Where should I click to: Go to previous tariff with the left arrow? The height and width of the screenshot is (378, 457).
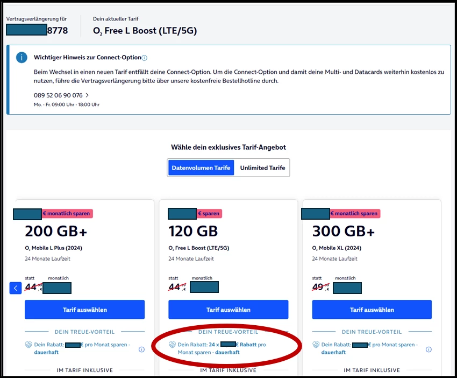[16, 289]
